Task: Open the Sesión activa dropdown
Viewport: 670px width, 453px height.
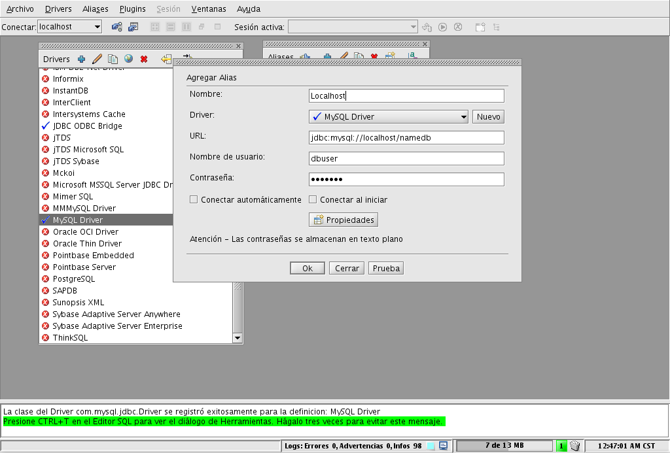Action: (x=413, y=27)
